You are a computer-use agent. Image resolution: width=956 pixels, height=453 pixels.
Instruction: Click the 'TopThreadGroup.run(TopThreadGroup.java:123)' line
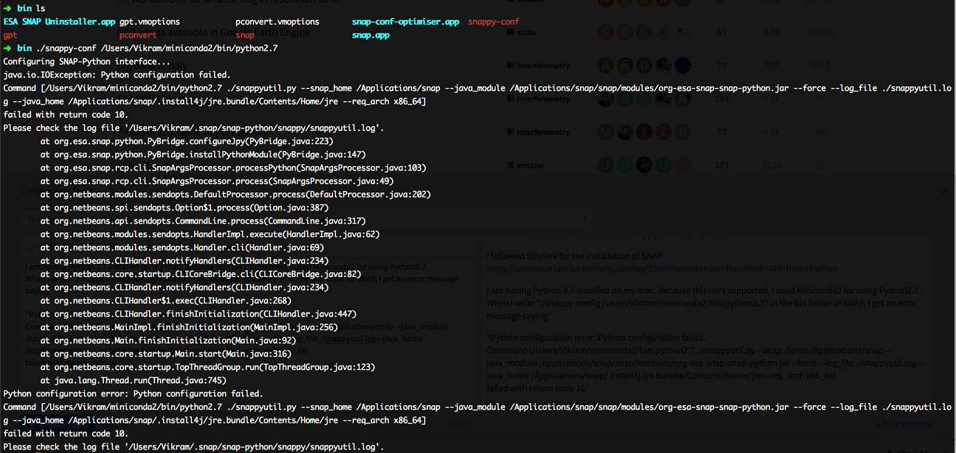tap(208, 367)
